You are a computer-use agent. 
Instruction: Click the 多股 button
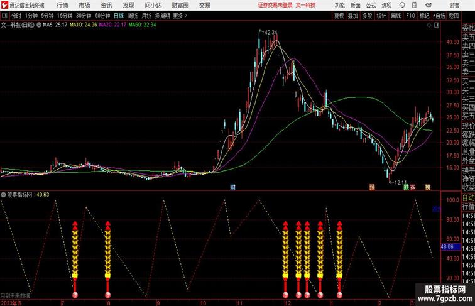[x=367, y=16]
